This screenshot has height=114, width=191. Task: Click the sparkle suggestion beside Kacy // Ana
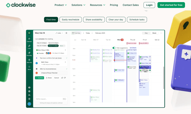click(150, 64)
